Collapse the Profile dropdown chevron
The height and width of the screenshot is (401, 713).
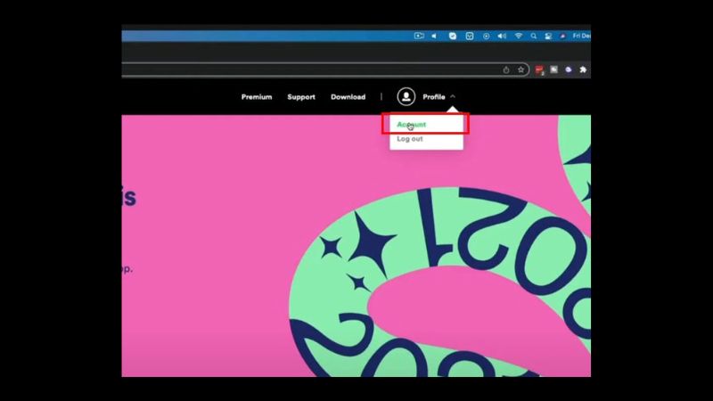pos(453,97)
